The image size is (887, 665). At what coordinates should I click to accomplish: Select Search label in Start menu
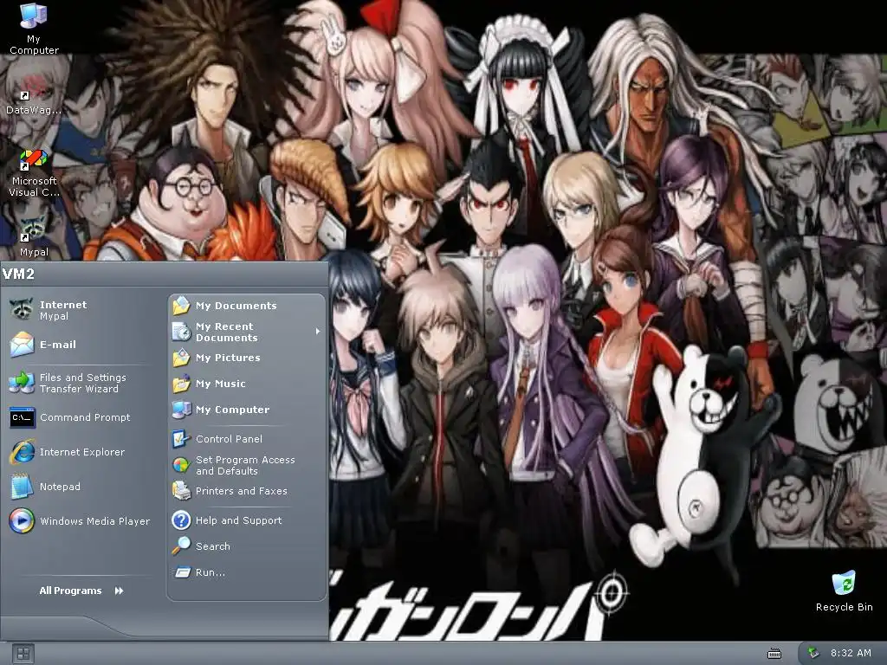[x=213, y=546]
